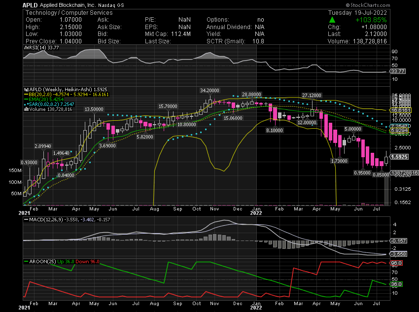Click the green 36.0 Aroon Up tag
Viewport: 419px width, 312px height.
coord(396,284)
